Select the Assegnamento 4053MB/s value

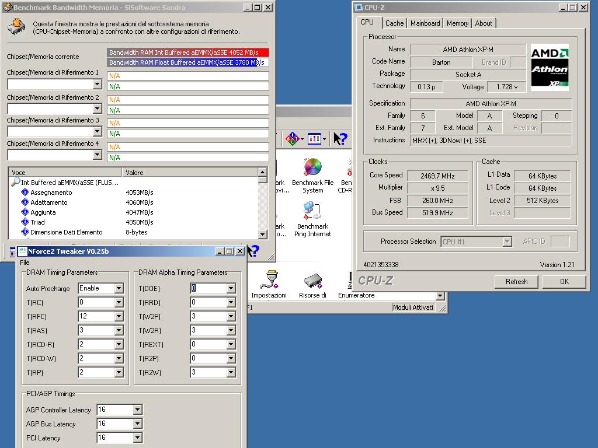click(x=139, y=192)
